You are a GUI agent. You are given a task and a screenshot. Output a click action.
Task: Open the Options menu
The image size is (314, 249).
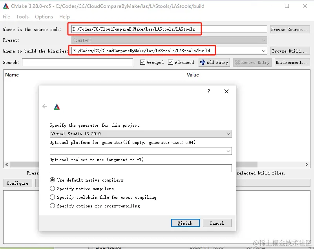(44, 17)
